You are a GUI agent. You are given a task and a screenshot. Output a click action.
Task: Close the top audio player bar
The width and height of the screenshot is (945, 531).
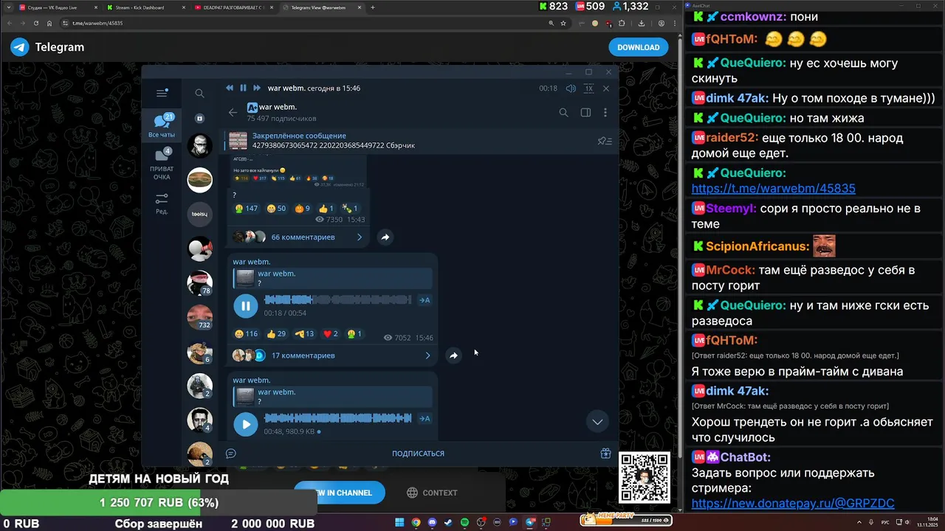[606, 88]
